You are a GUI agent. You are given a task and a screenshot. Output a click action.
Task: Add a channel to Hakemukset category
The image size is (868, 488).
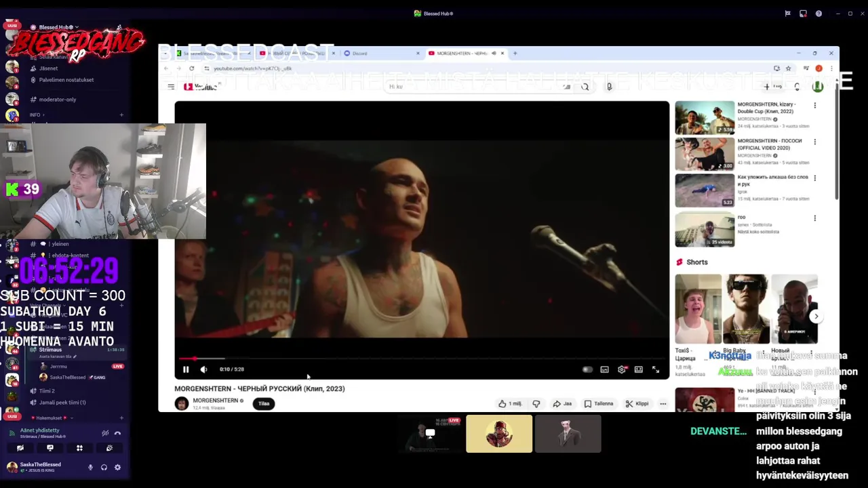point(121,418)
